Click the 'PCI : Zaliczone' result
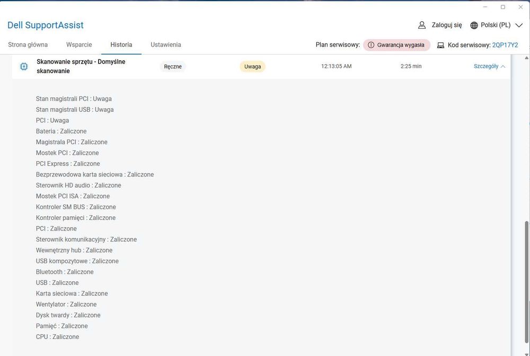The image size is (530, 356). [56, 228]
